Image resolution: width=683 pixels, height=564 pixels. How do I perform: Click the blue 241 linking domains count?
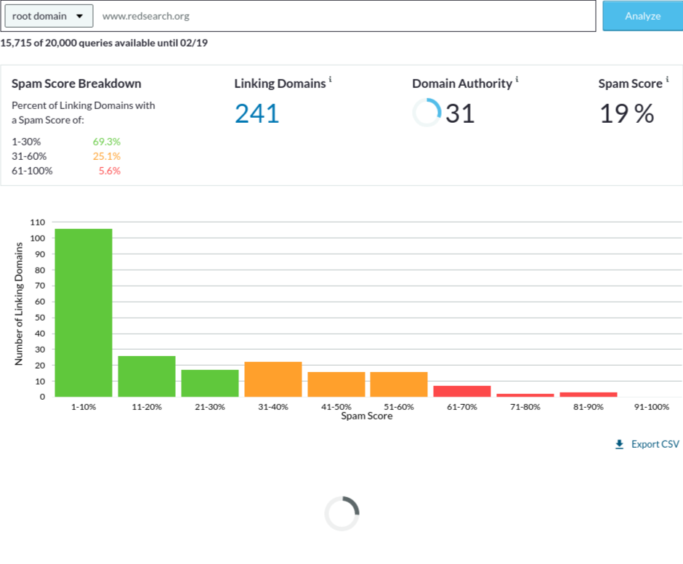click(256, 114)
